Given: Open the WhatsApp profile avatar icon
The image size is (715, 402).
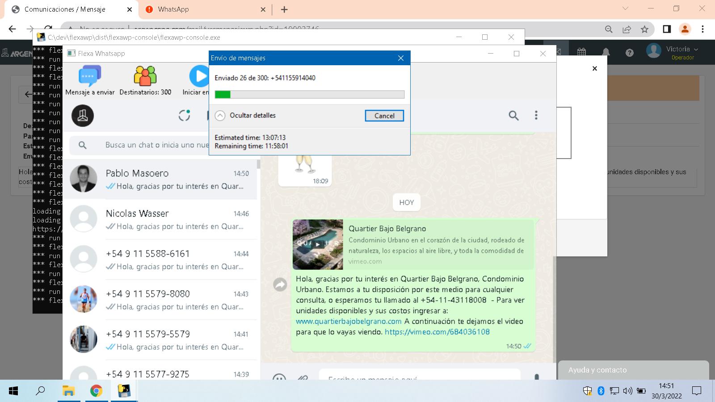Looking at the screenshot, I should pos(83,116).
